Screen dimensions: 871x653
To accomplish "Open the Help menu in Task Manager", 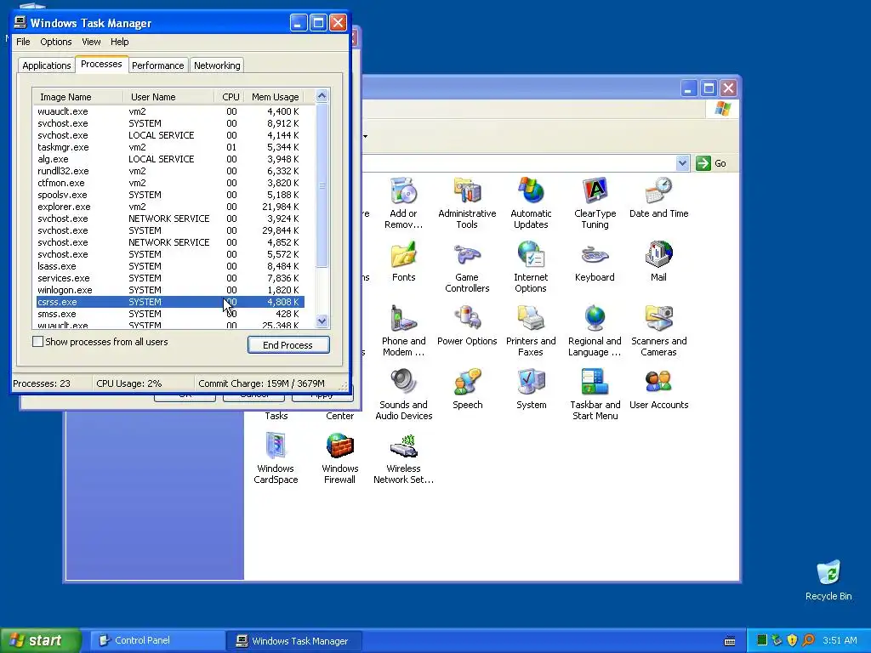I will tap(119, 42).
